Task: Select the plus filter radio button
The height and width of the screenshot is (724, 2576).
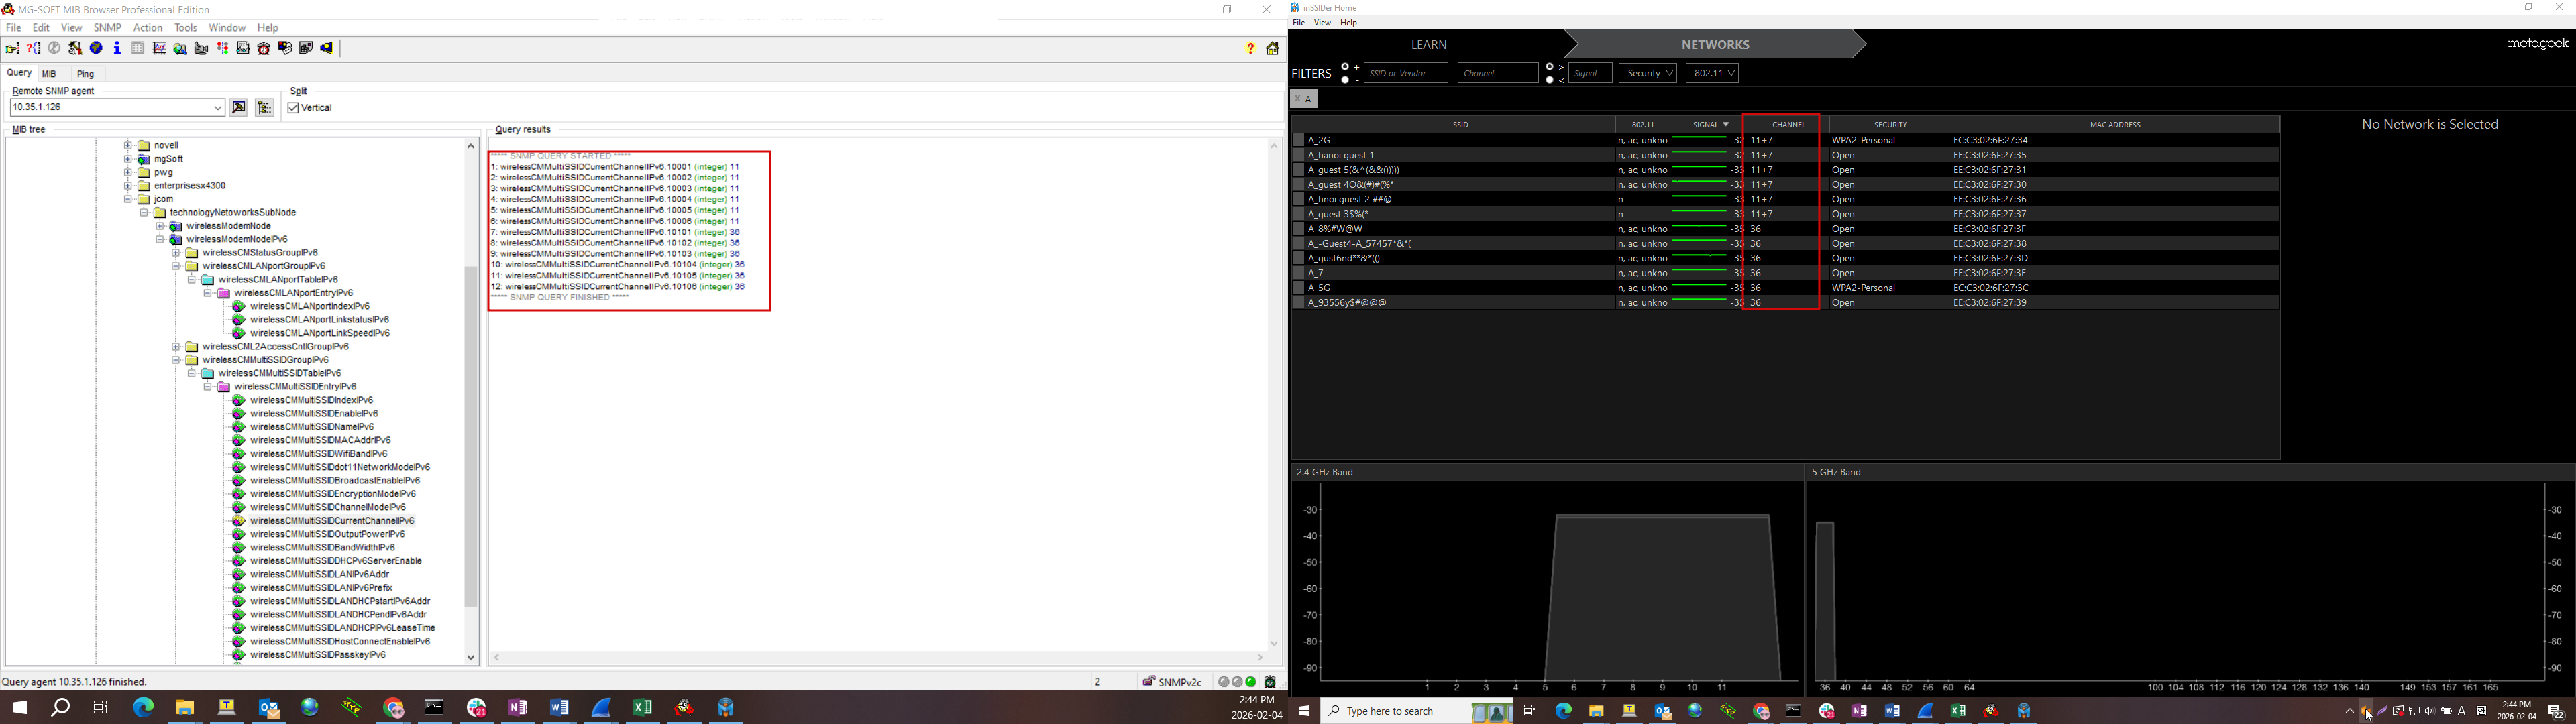Action: (1346, 67)
